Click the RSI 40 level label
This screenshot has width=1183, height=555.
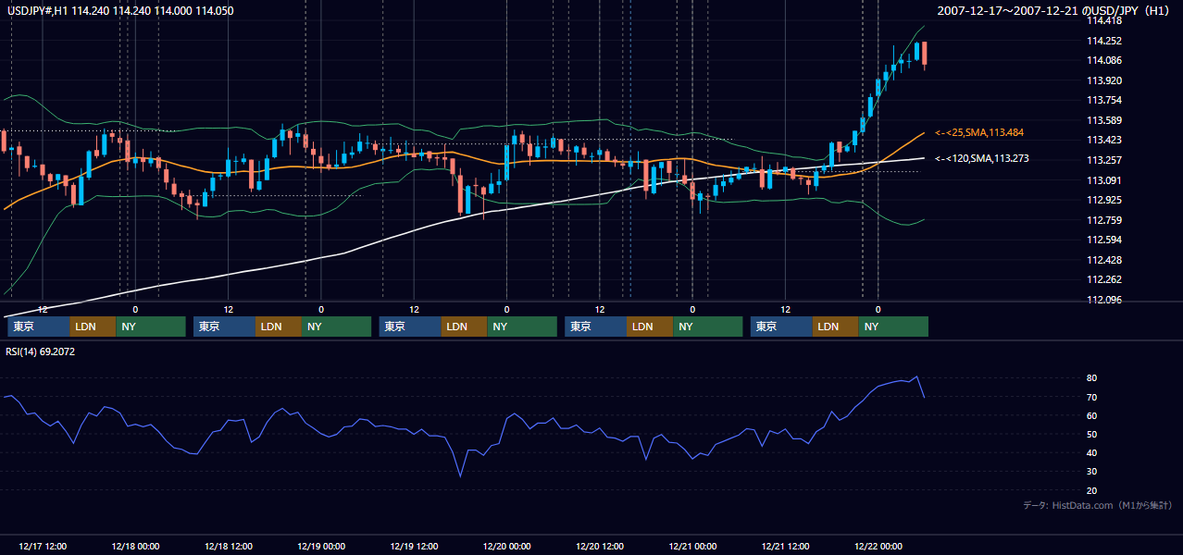1092,452
